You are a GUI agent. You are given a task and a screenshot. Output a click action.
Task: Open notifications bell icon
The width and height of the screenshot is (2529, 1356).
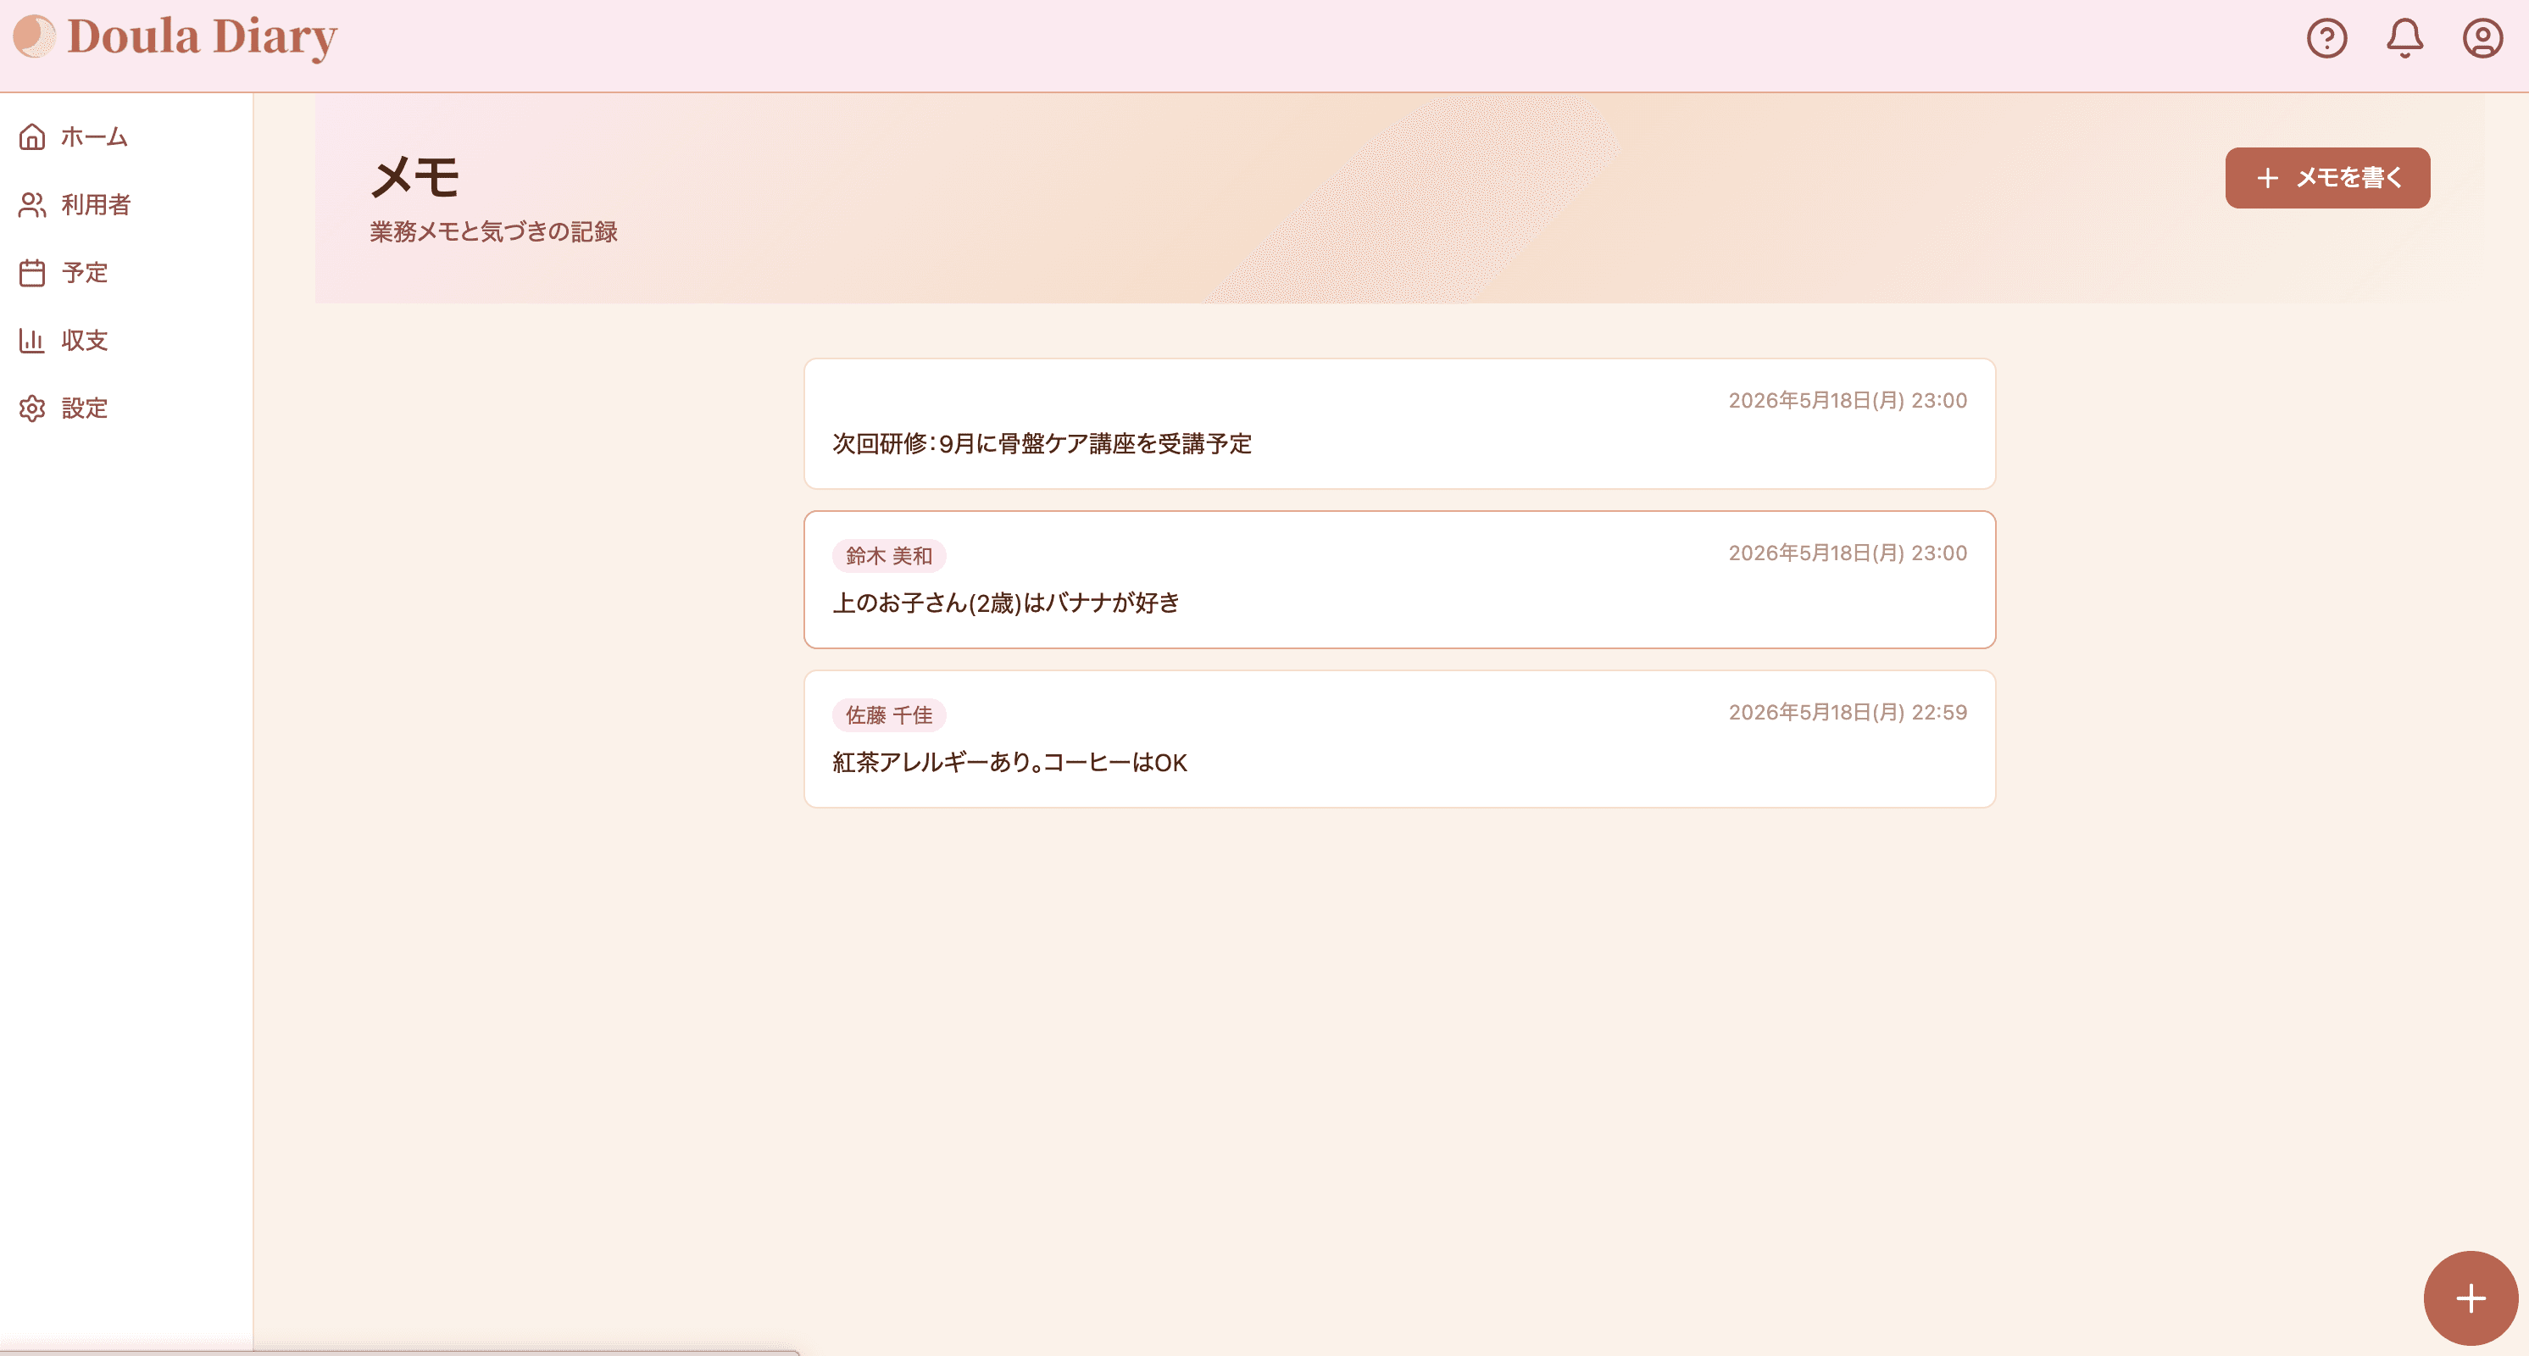[2404, 38]
